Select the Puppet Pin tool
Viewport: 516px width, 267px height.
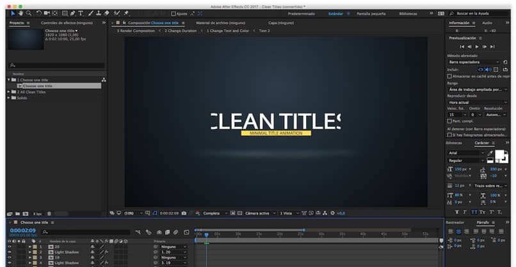pos(126,13)
